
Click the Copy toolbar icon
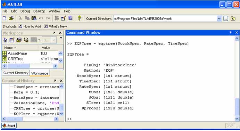point(27,18)
